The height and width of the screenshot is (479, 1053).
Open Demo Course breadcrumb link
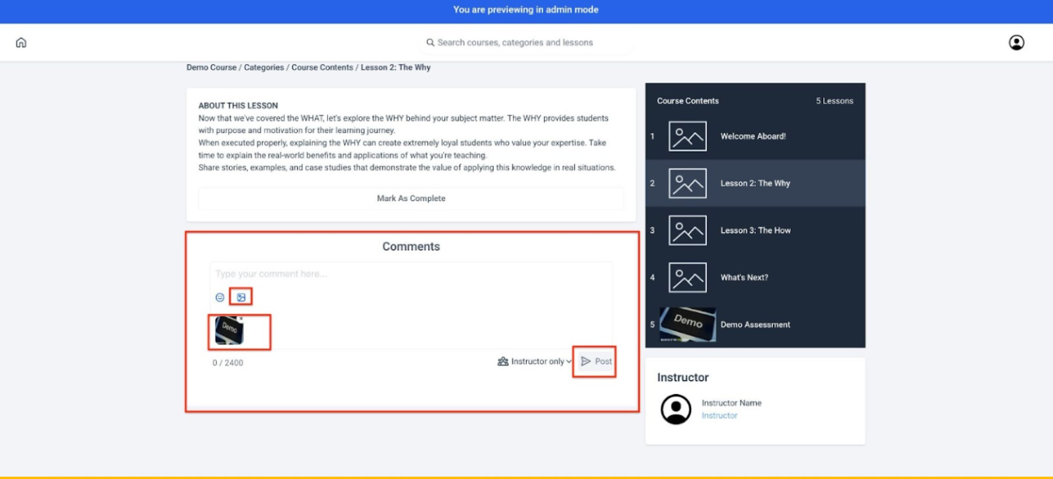[x=212, y=67]
